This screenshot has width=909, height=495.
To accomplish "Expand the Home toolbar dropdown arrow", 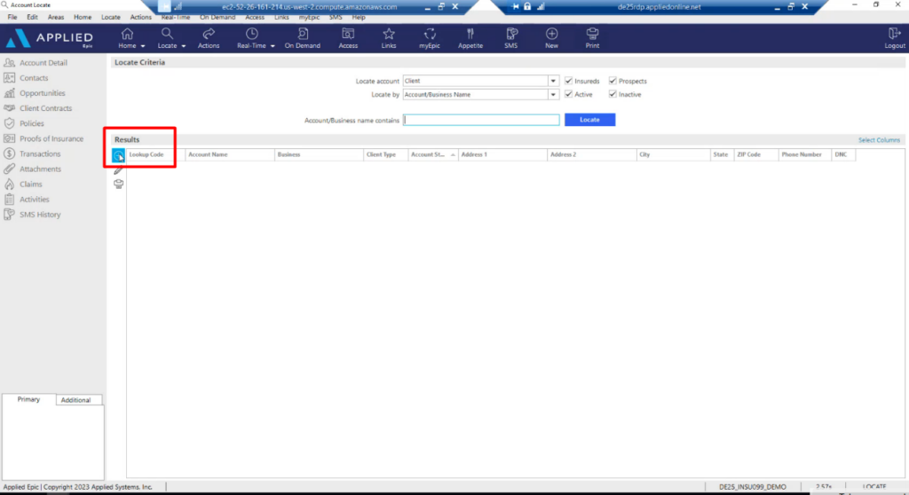I will [x=143, y=46].
